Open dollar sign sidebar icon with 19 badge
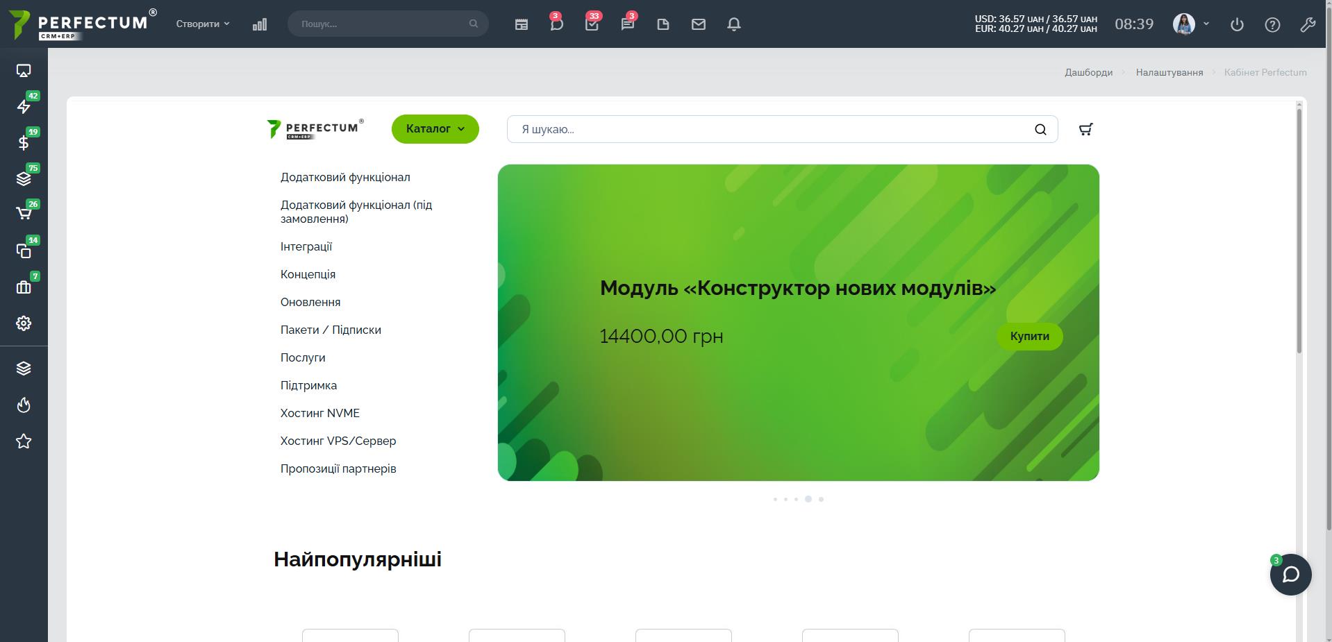The width and height of the screenshot is (1332, 642). 24,142
